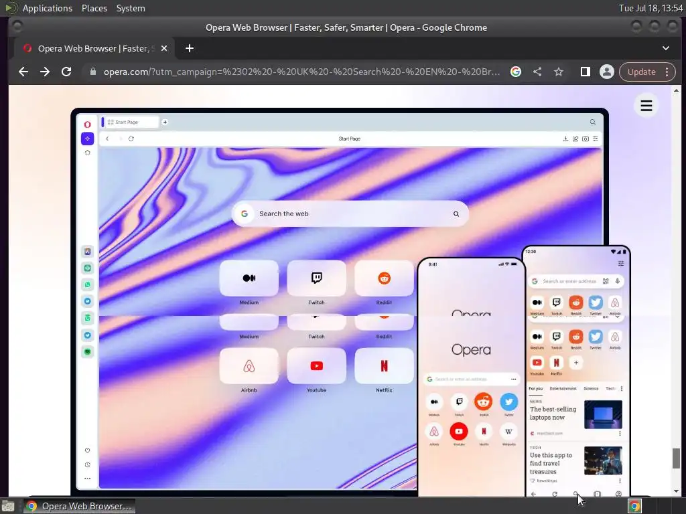Open Chrome's side panel
Viewport: 686px width, 514px height.
pos(585,72)
